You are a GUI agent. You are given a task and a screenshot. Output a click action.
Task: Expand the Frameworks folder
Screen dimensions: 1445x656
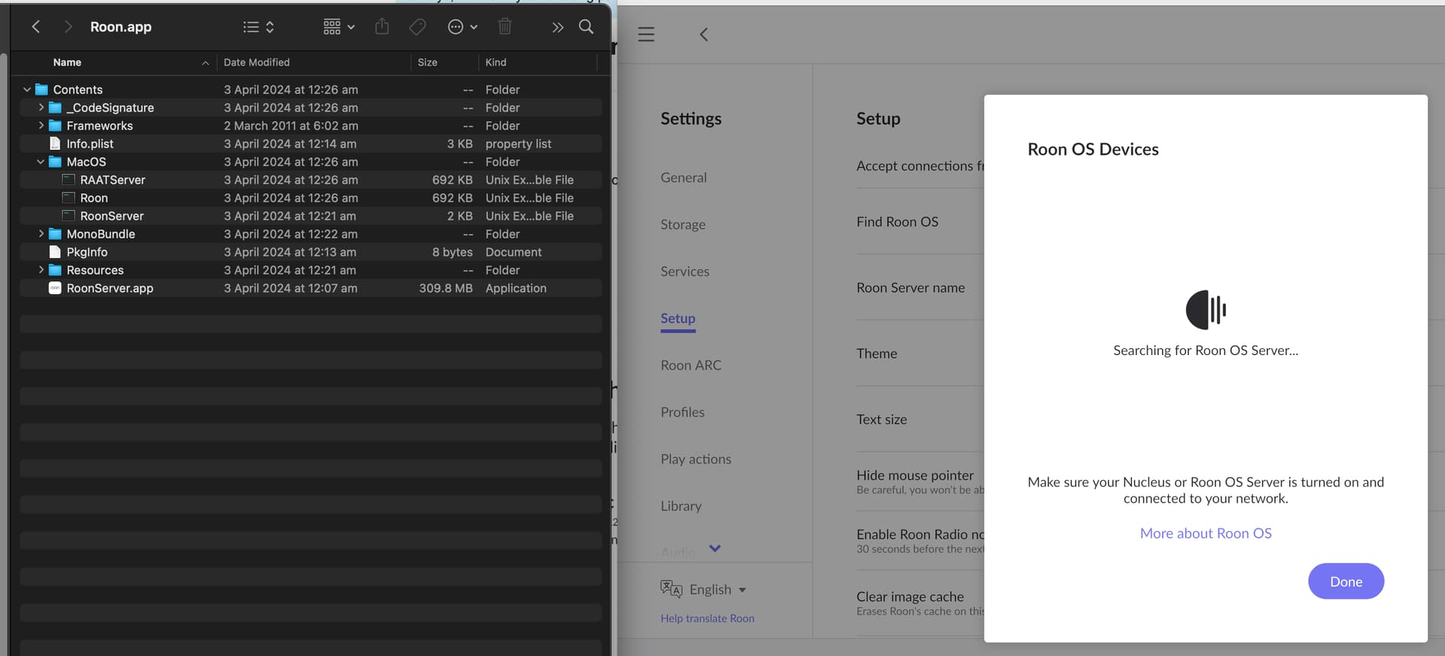pyautogui.click(x=41, y=126)
